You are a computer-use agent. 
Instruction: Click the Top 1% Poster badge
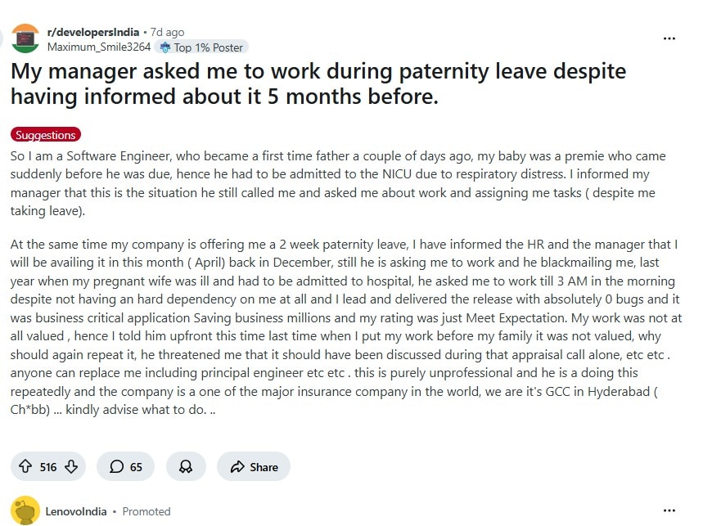click(x=202, y=47)
